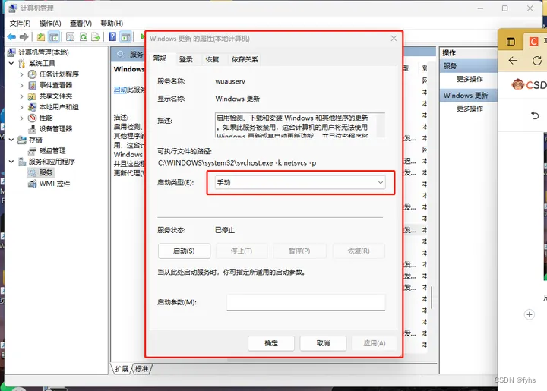The image size is (547, 391).
Task: Expand the 本地用户和组 node arrow
Action: pos(21,107)
